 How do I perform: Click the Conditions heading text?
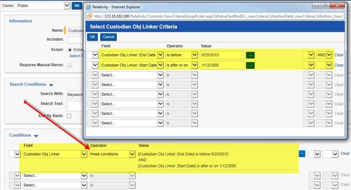point(20,135)
